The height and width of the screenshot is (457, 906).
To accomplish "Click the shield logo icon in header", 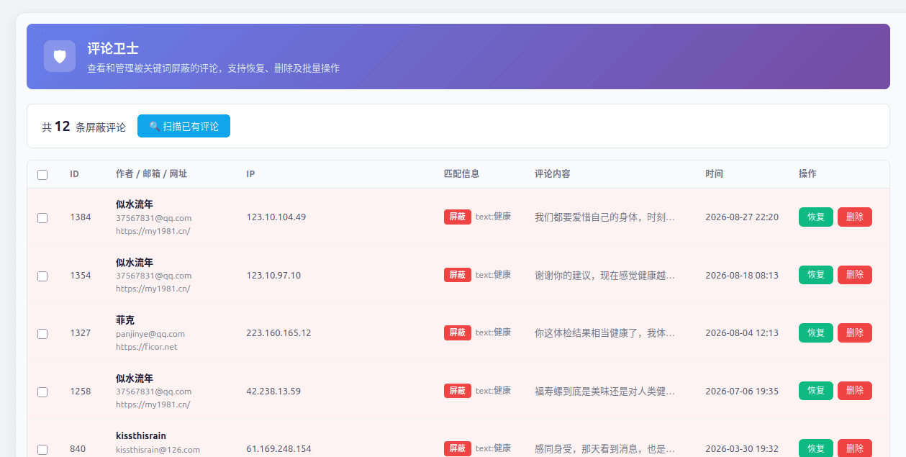I will pos(60,56).
